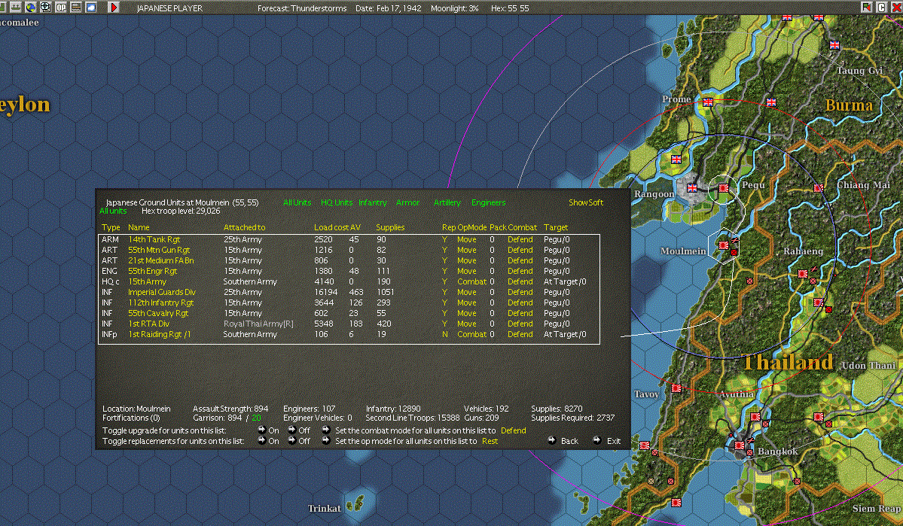Select British flag base at Rangoon
This screenshot has width=903, height=526.
point(691,187)
